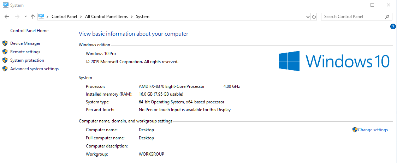Screen dimensions: 397x163
Task: Open Advanced system settings link
Action: pyautogui.click(x=34, y=69)
